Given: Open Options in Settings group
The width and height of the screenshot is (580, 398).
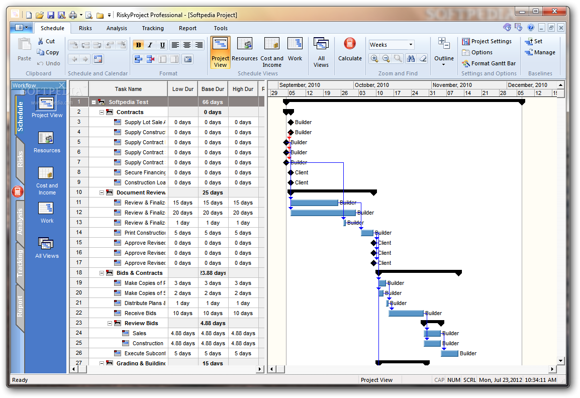Looking at the screenshot, I should pos(477,53).
